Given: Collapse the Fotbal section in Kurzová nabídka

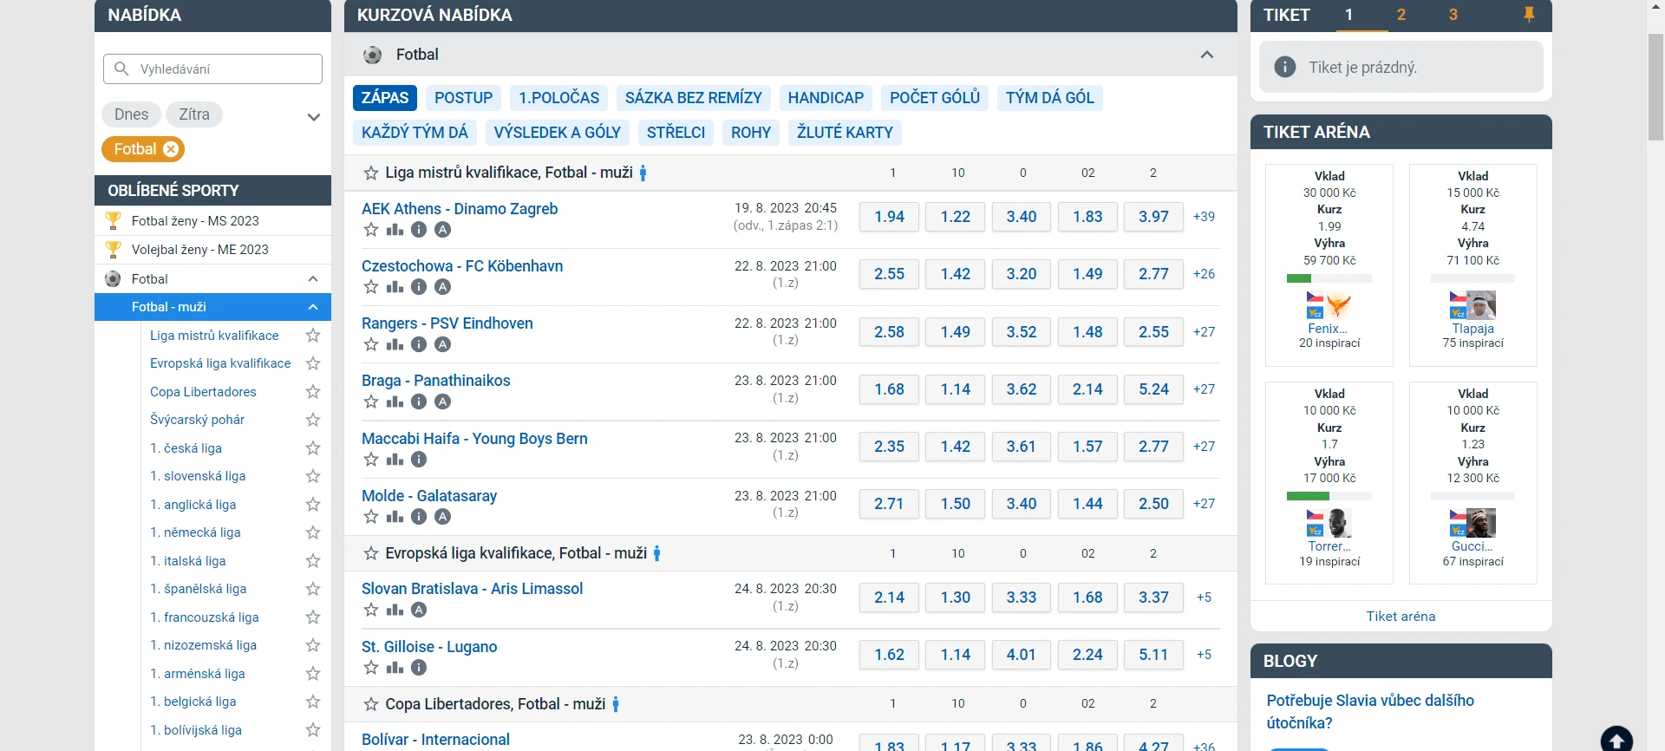Looking at the screenshot, I should tap(1206, 55).
